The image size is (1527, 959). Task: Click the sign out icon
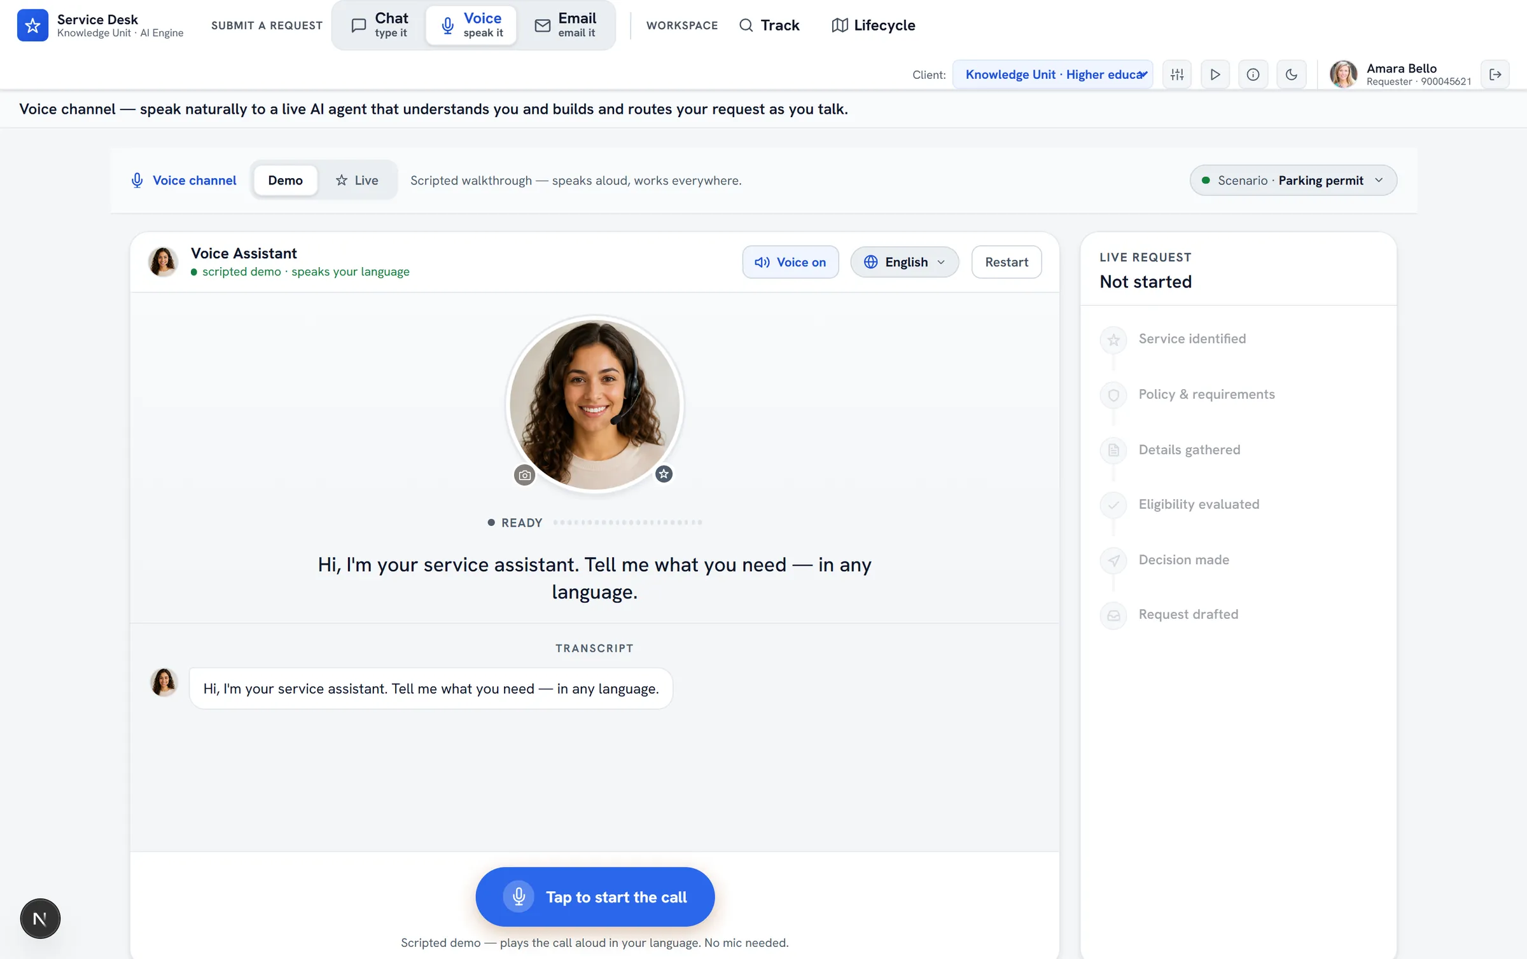(x=1495, y=74)
